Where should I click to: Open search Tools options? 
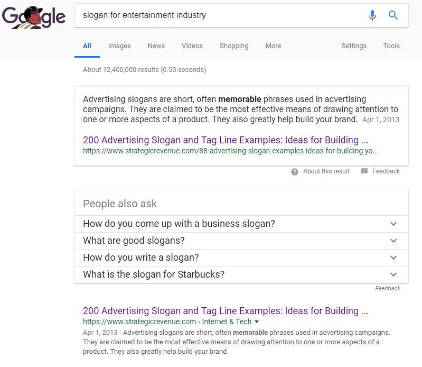click(391, 46)
